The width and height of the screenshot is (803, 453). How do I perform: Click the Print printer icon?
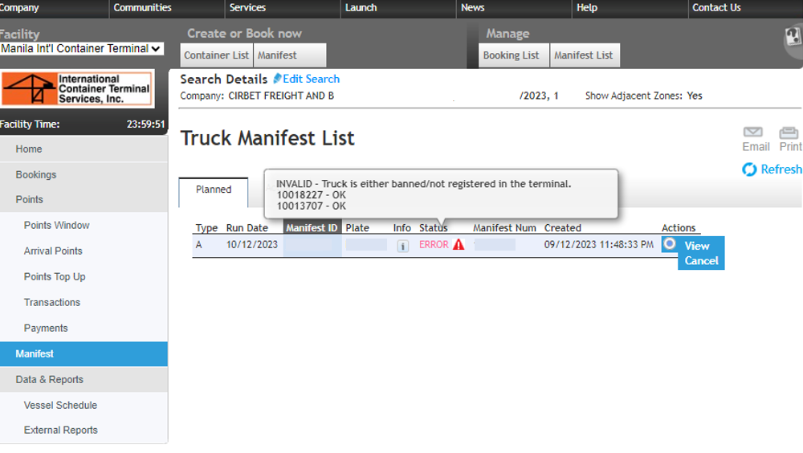pyautogui.click(x=789, y=133)
